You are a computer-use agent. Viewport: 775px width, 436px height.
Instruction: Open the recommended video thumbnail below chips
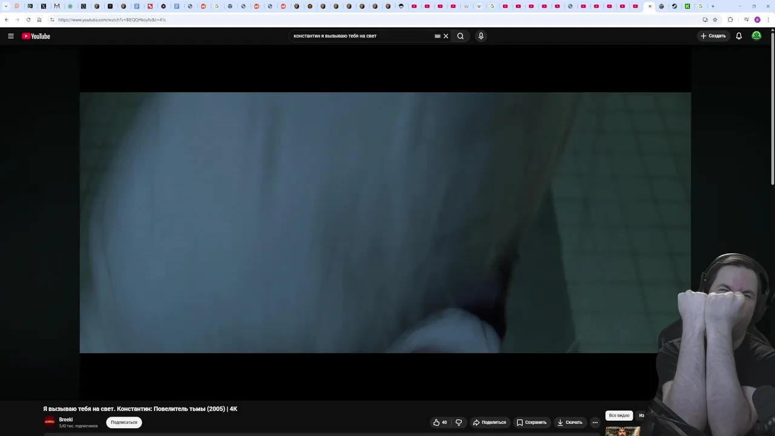click(623, 431)
